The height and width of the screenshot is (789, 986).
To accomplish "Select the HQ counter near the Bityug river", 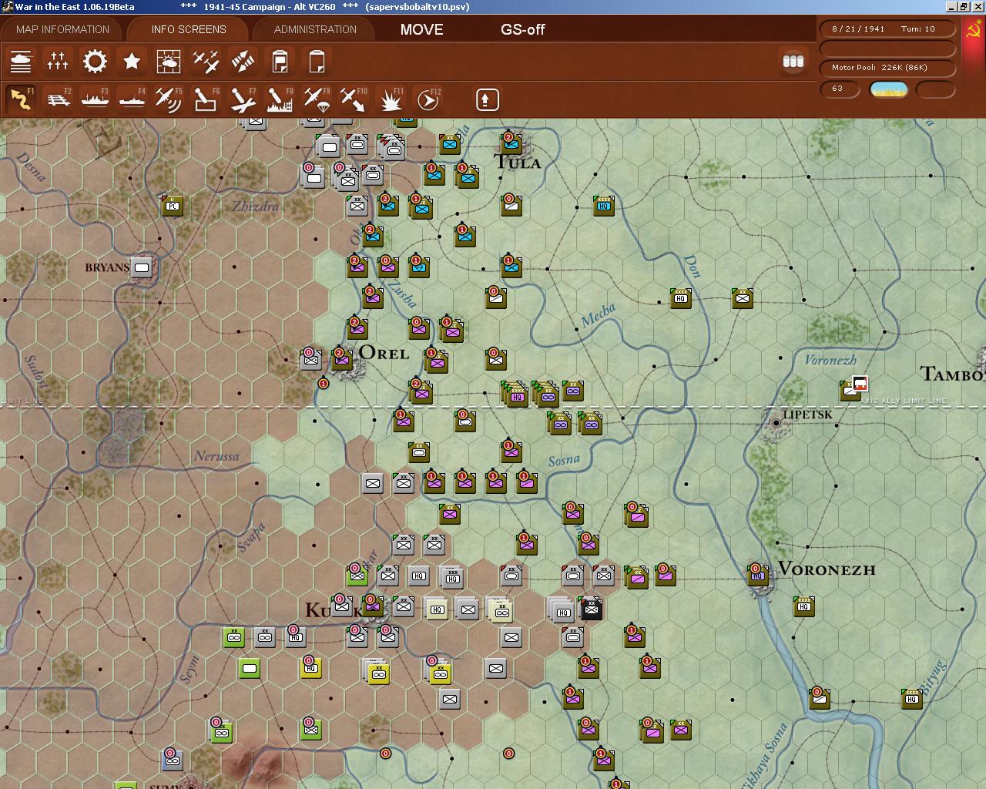I will [911, 699].
